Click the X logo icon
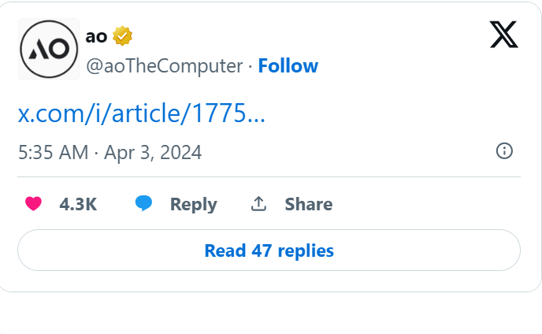 pos(503,35)
